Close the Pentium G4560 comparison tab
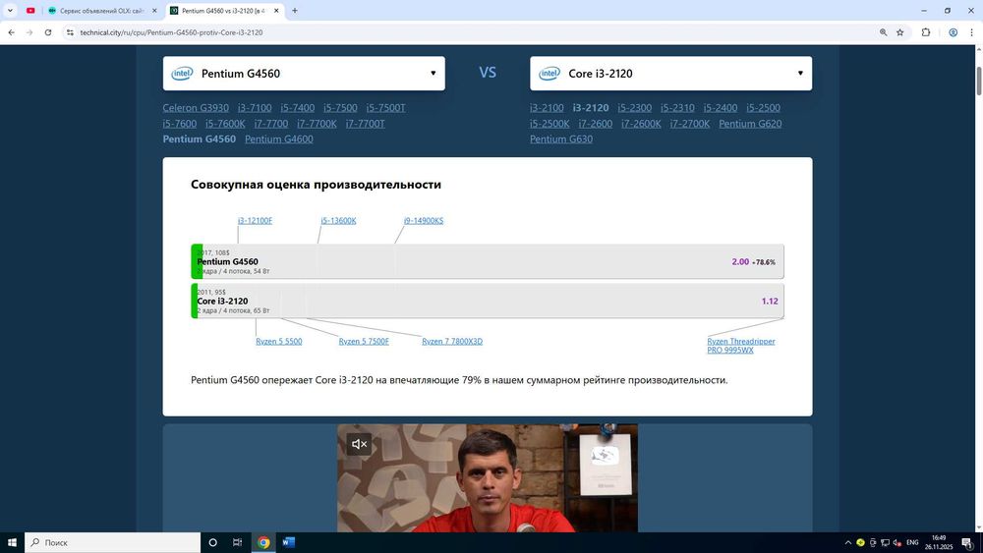Viewport: 983px width, 553px height. (x=276, y=11)
